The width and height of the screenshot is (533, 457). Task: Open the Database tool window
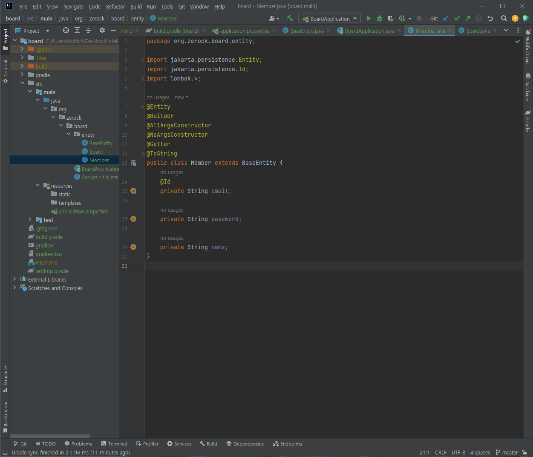pos(528,87)
